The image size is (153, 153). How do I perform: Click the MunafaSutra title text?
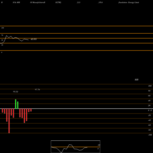(x=38, y=2)
